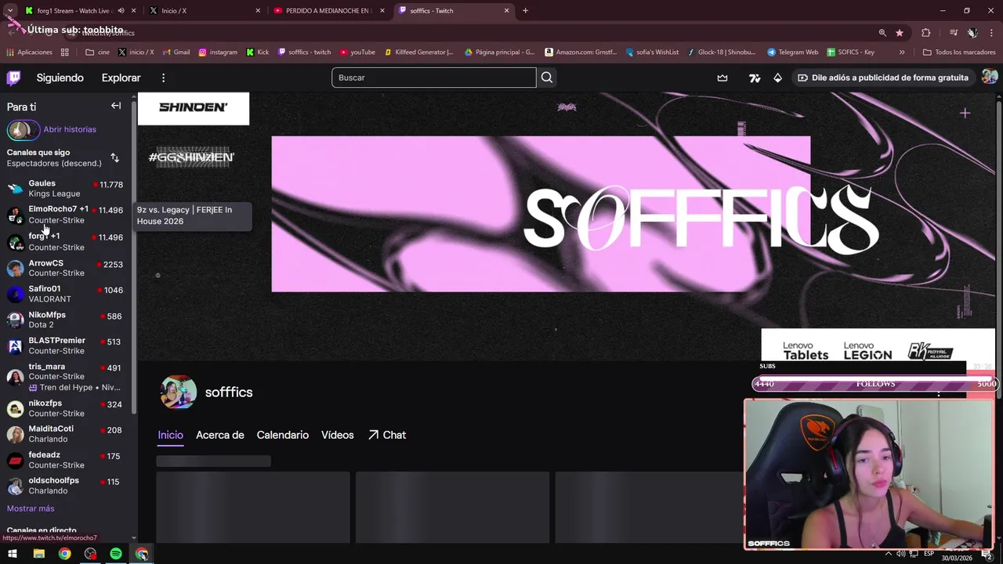Switch to Acerca de tab

coord(219,435)
